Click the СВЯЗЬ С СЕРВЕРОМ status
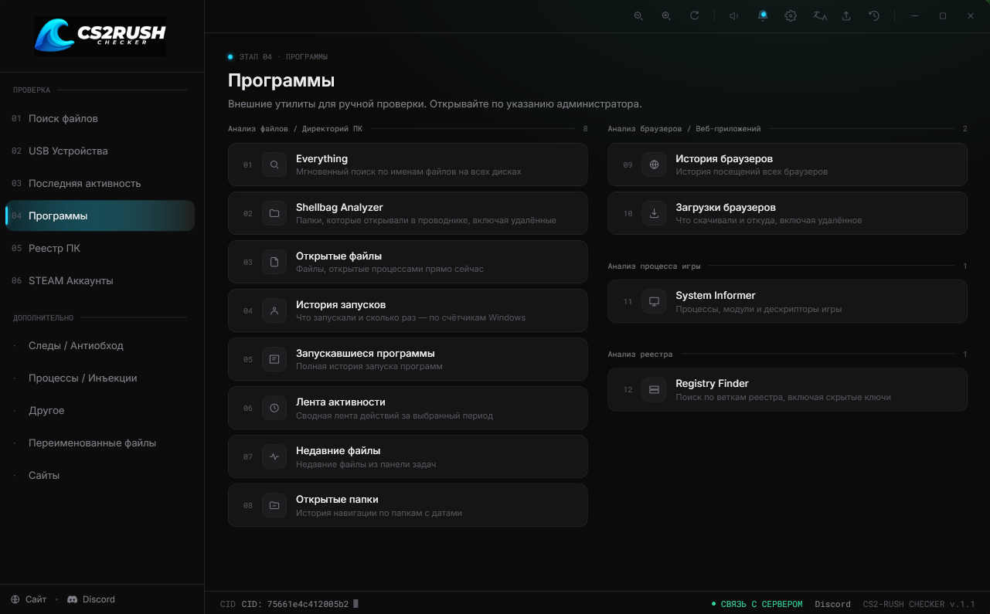This screenshot has height=614, width=990. coord(757,604)
